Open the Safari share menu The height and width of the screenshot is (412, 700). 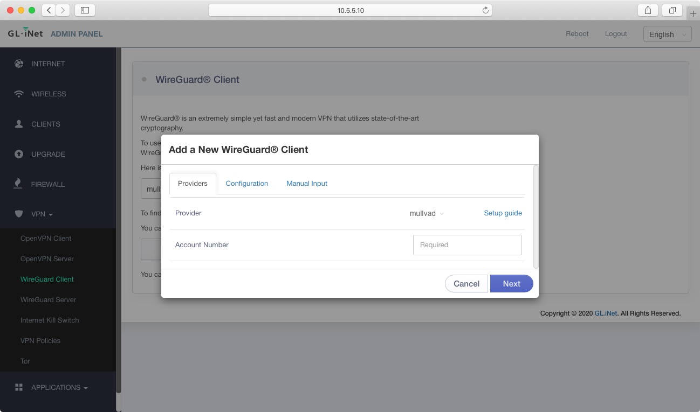[648, 10]
